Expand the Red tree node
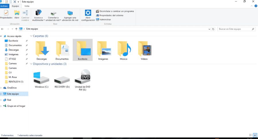The image size is (258, 139). tap(1, 100)
